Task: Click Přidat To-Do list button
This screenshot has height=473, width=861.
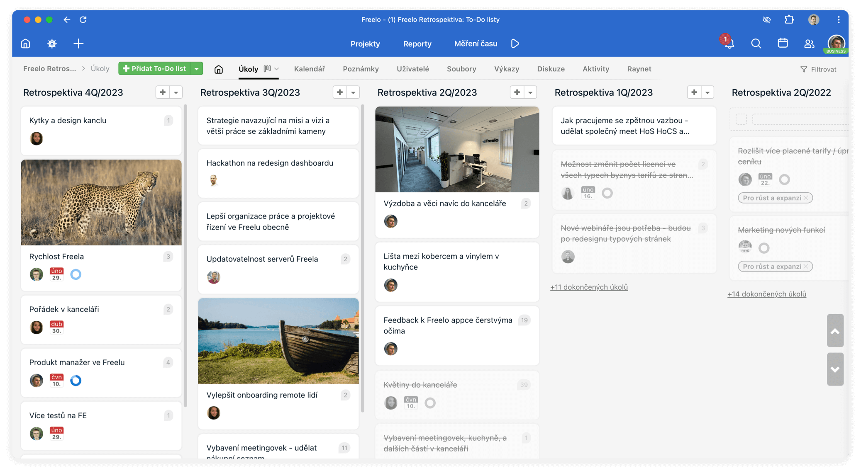Action: point(154,68)
